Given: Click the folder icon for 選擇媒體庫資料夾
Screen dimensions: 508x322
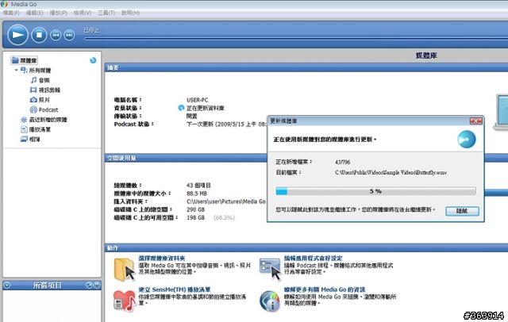Looking at the screenshot, I should (125, 269).
